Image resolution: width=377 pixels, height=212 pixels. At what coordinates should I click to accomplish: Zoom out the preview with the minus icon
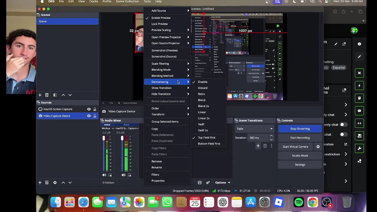[x=103, y=103]
